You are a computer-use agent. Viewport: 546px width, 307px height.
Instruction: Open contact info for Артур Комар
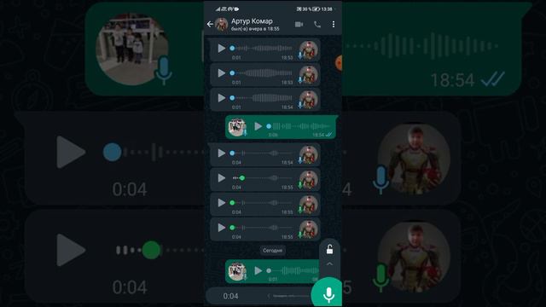tap(252, 20)
